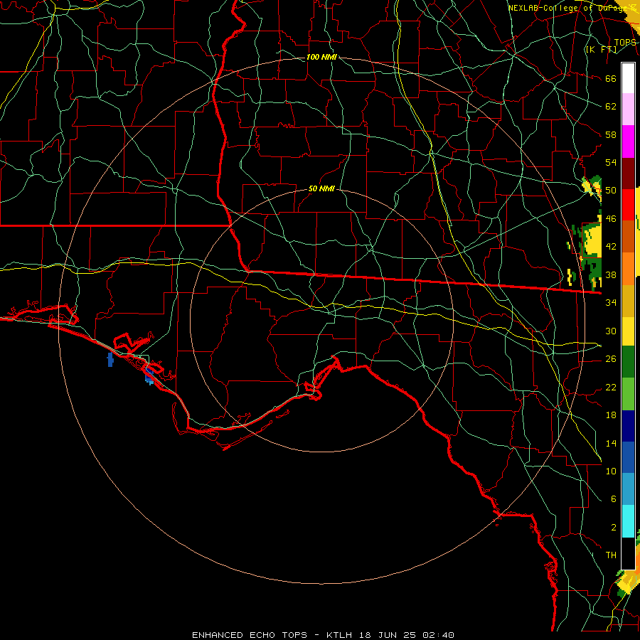The width and height of the screenshot is (640, 640).
Task: Click the legend value 38
Action: point(611,274)
